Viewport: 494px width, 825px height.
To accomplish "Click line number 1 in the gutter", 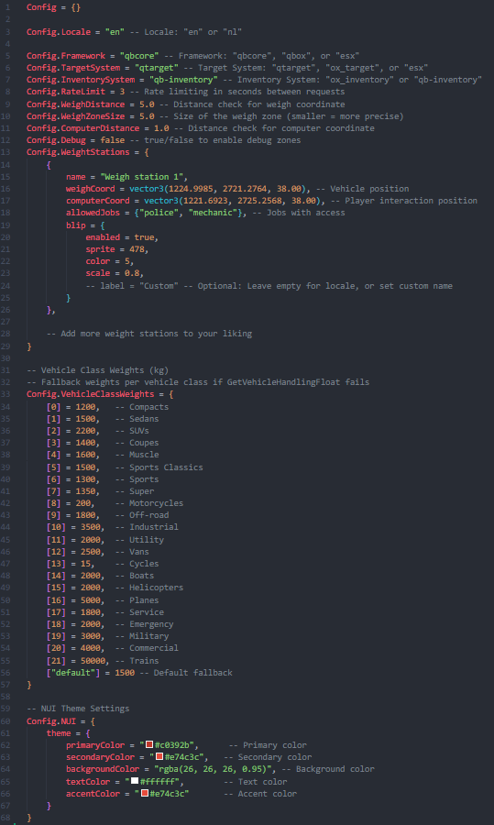I will (7, 8).
